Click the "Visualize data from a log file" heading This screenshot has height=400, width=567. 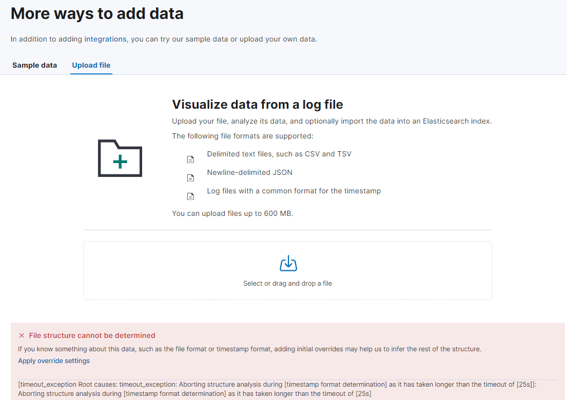[258, 104]
